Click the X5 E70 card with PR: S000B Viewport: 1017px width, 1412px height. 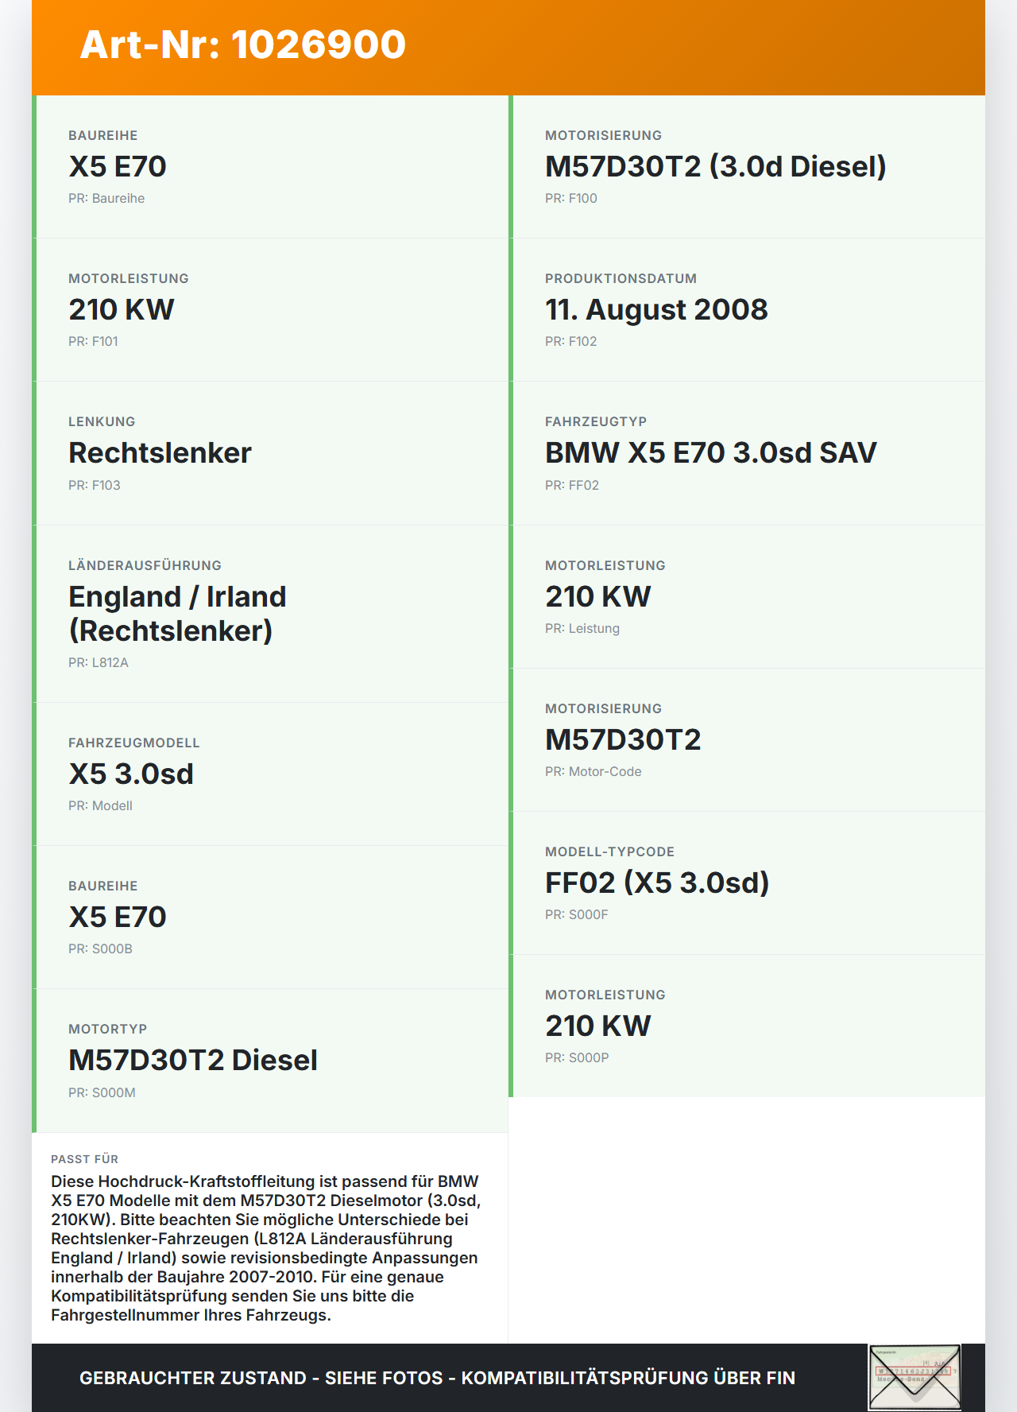pos(270,917)
